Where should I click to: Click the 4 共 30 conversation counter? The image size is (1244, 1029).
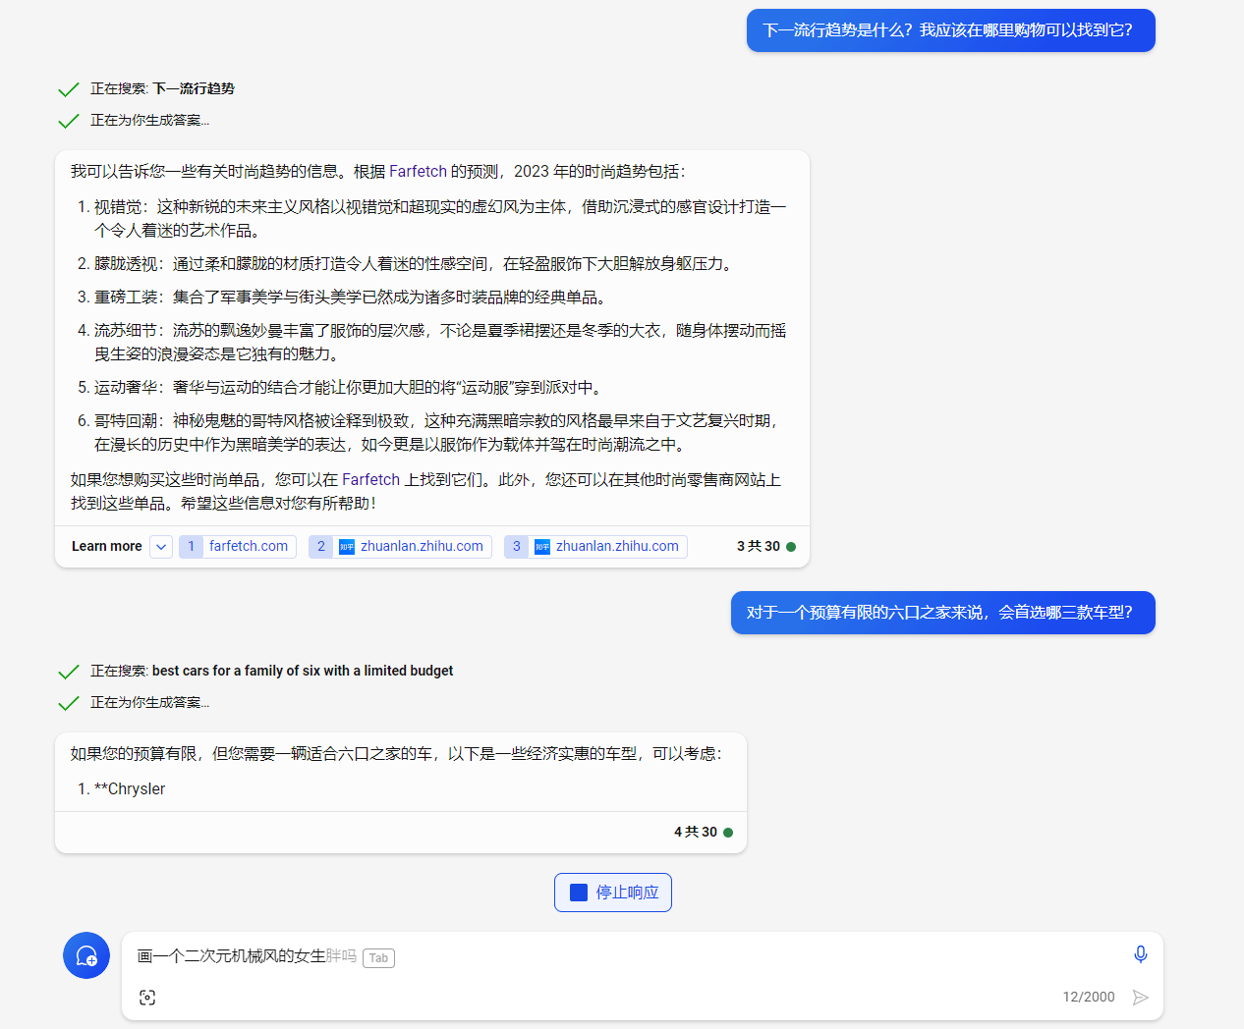696,832
